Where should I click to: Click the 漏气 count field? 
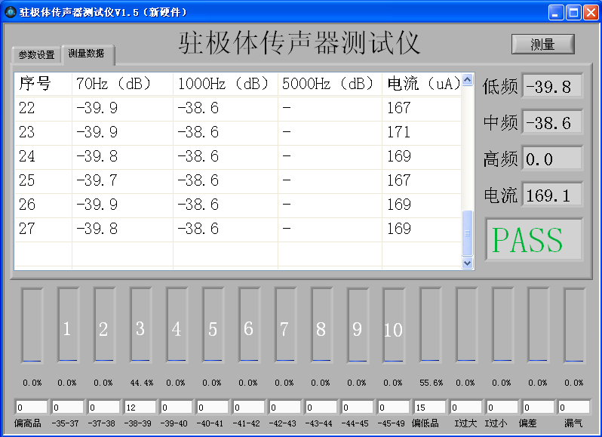click(573, 408)
